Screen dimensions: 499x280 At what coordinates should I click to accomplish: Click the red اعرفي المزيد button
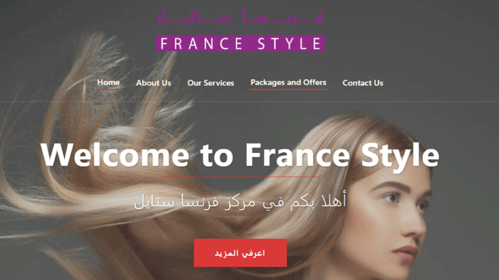[240, 253]
